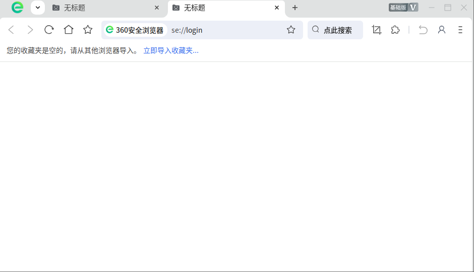Click 立即导入收藏夹 link
The height and width of the screenshot is (272, 474).
click(x=171, y=51)
